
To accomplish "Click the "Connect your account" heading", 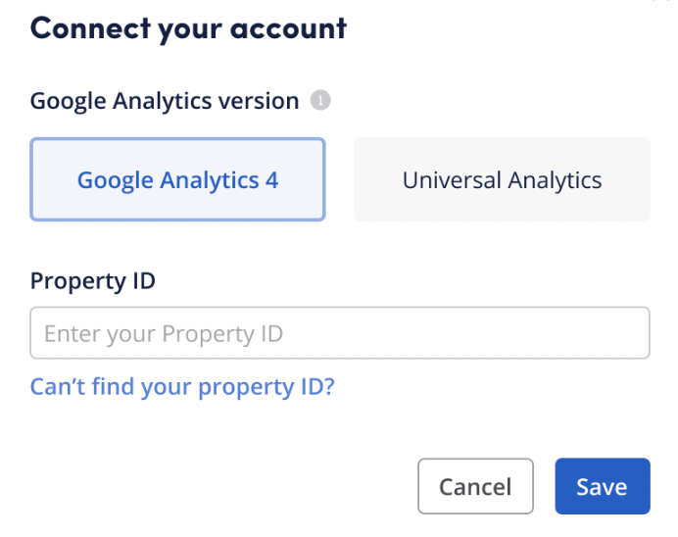I will 188,27.
